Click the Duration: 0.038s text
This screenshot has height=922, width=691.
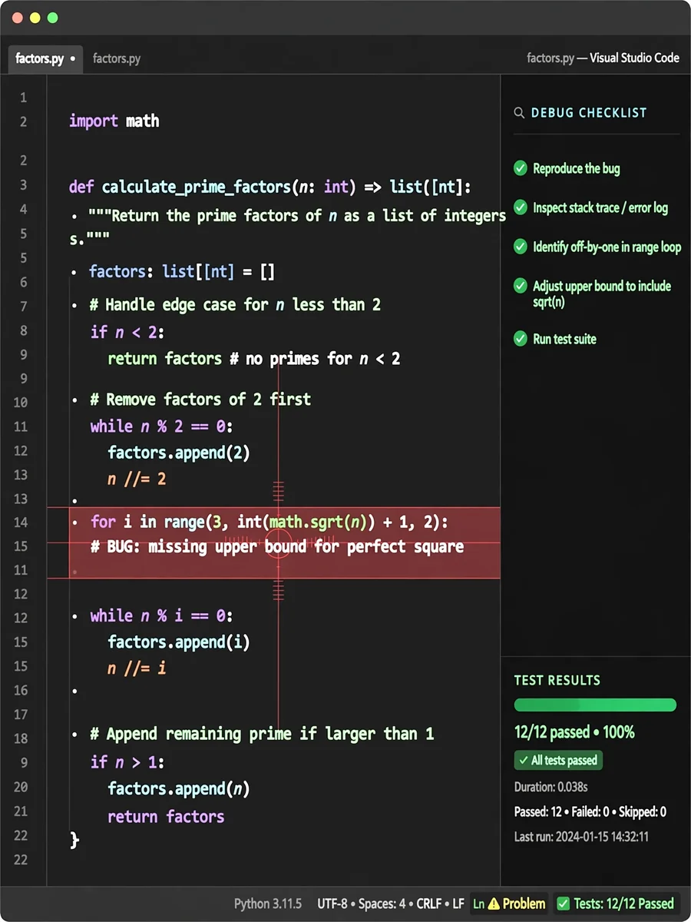tap(550, 788)
